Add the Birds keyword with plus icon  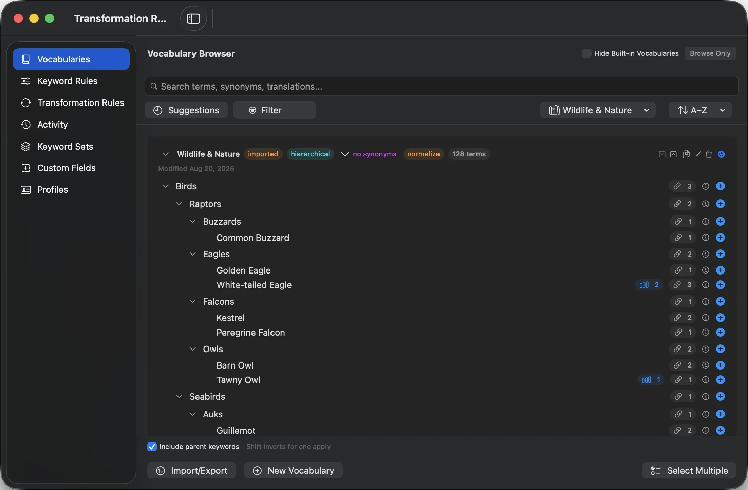point(721,186)
